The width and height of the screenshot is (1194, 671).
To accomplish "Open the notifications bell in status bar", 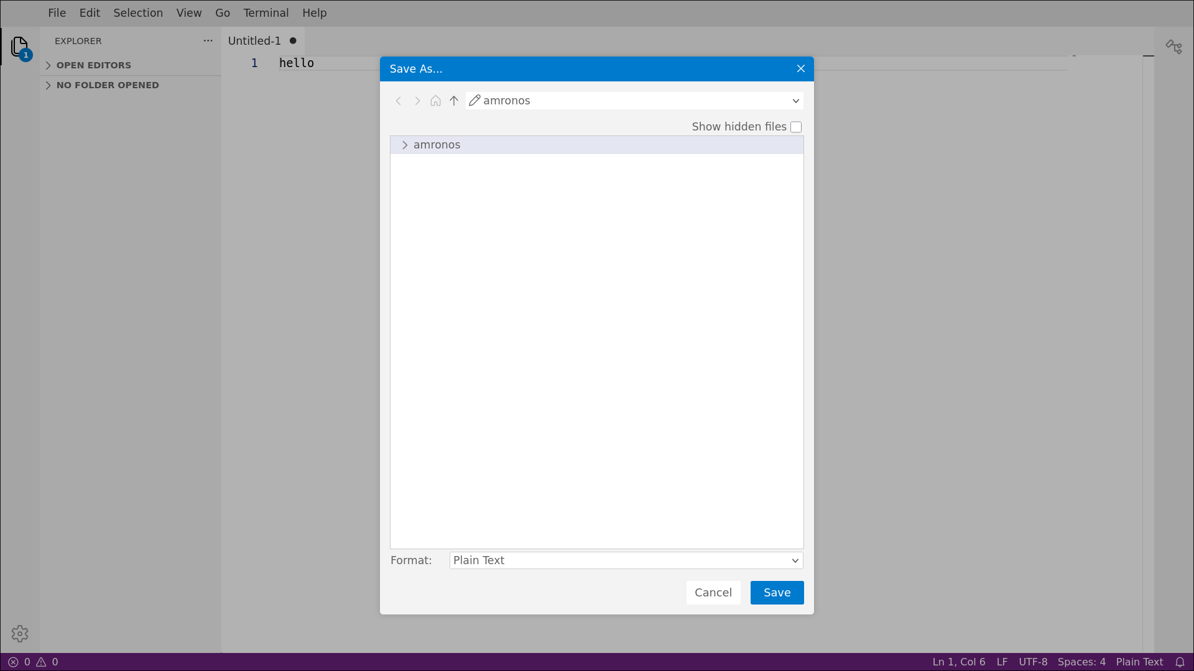I will [x=1180, y=662].
